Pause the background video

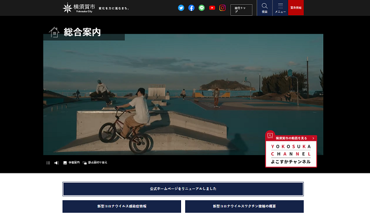(x=48, y=163)
